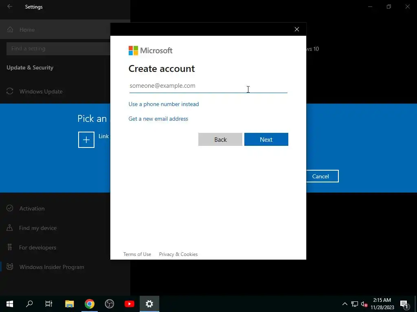Open Google Chrome from taskbar
The width and height of the screenshot is (417, 312).
[x=89, y=304]
